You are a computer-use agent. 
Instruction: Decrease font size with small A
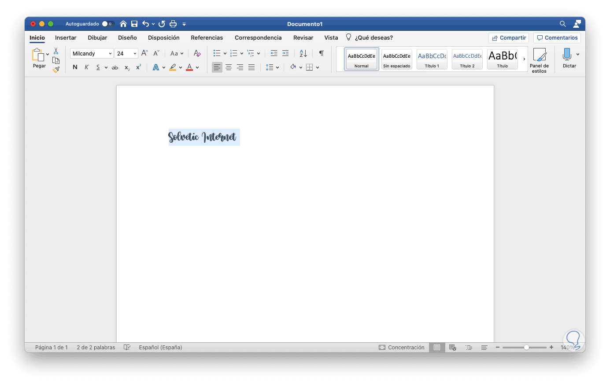point(156,53)
